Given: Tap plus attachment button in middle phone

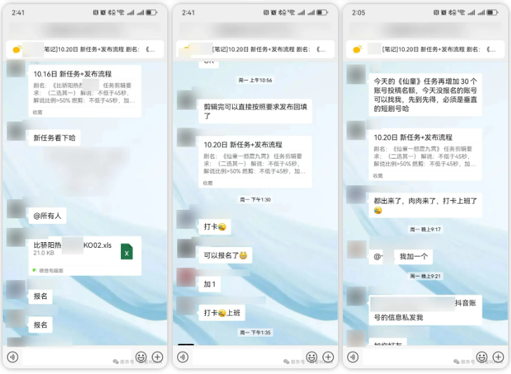Looking at the screenshot, I should point(328,356).
